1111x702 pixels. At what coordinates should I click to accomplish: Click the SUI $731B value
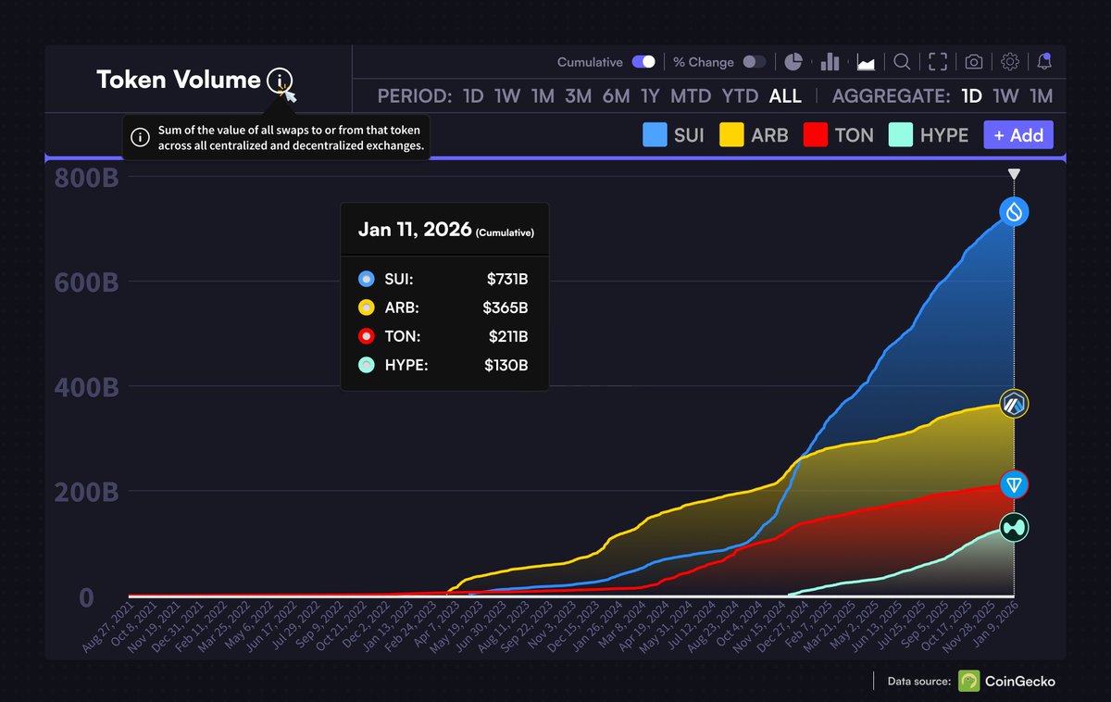click(x=508, y=278)
